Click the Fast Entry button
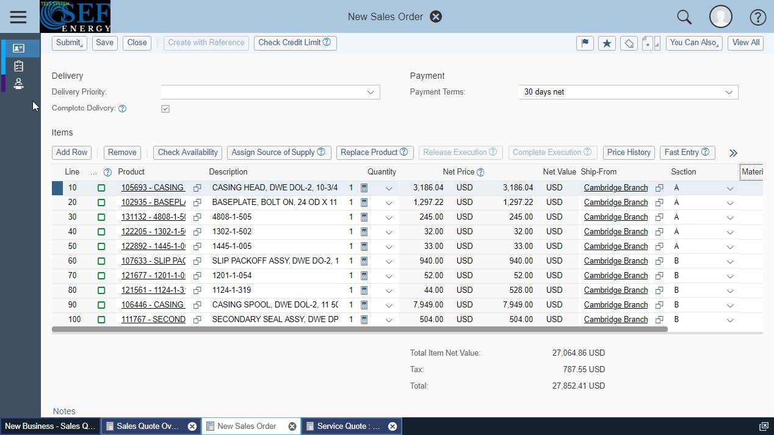The image size is (774, 435). 687,153
